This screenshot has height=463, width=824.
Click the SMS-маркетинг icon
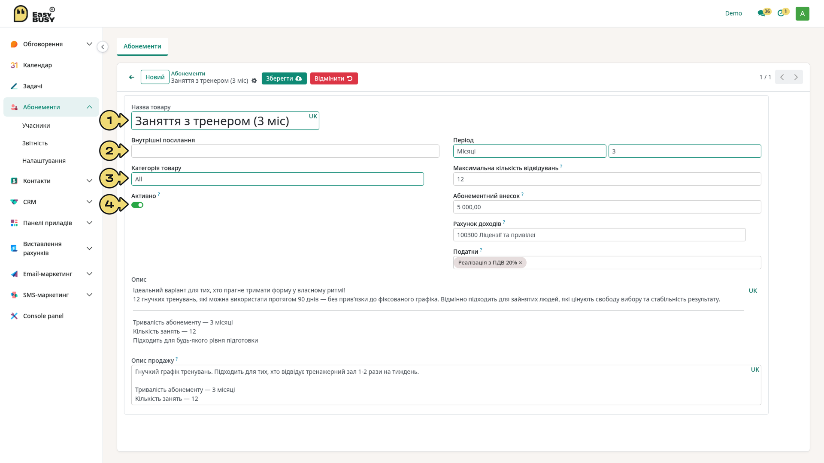coord(14,295)
